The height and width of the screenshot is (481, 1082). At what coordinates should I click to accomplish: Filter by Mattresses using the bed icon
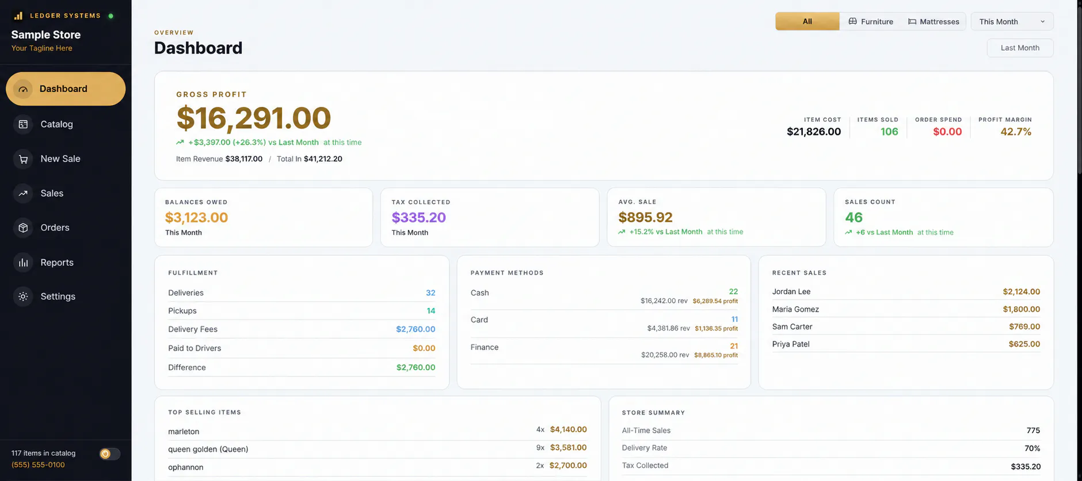912,22
